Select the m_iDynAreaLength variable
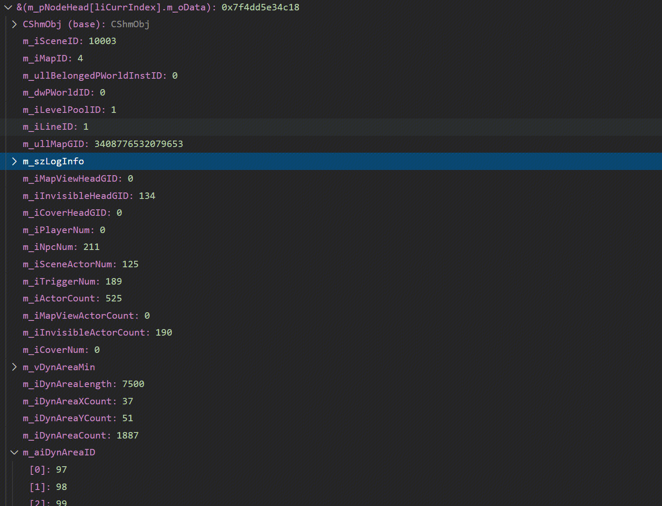 [x=83, y=384]
